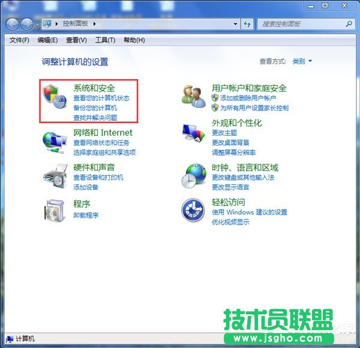
Task: Open the 帮助(H) menu
Action: (x=134, y=40)
